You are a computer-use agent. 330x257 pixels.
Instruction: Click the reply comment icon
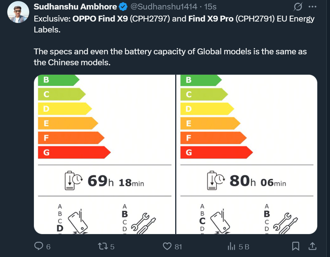[x=39, y=247]
